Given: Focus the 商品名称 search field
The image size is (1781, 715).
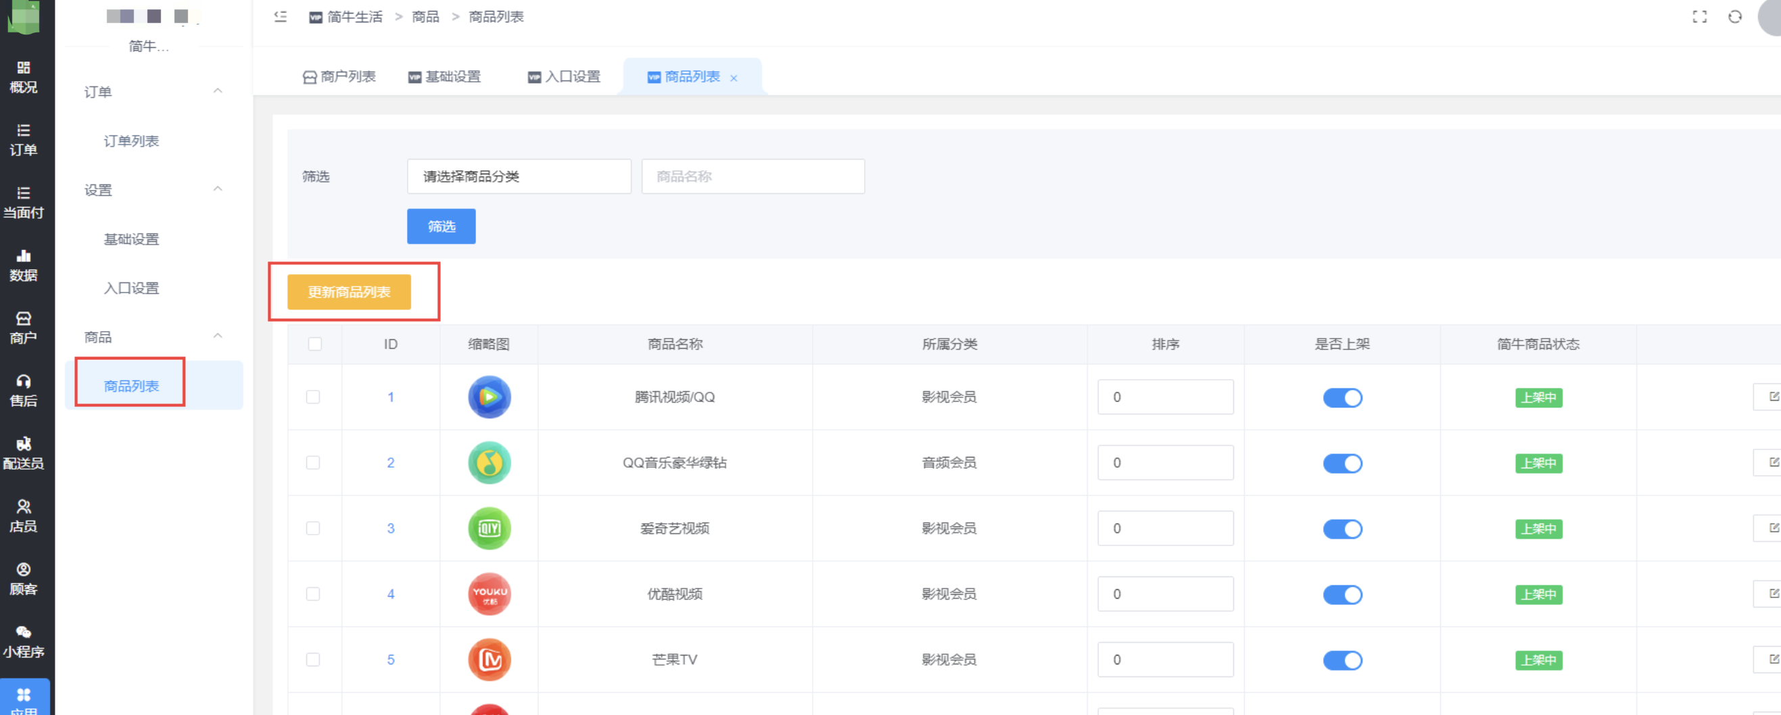Looking at the screenshot, I should click(753, 176).
